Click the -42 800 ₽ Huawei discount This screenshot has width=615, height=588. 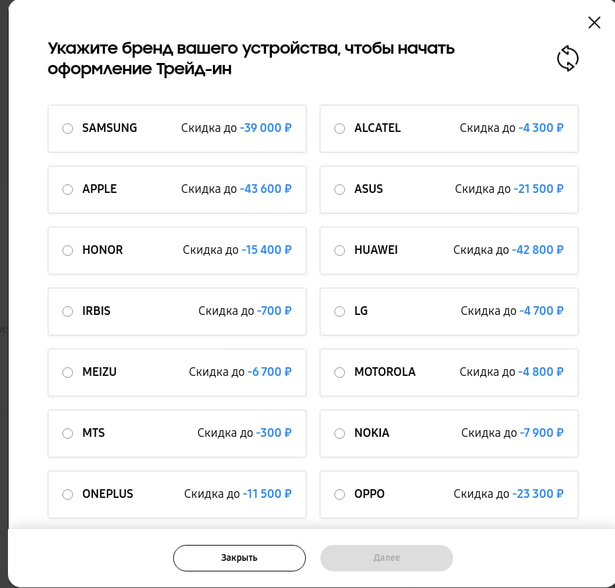click(538, 250)
